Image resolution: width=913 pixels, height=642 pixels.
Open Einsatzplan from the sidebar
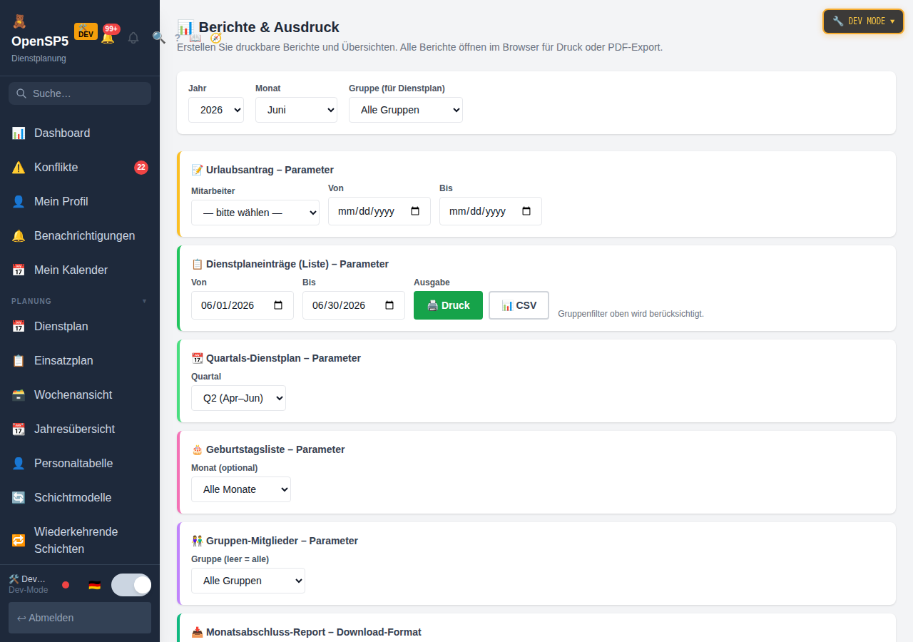click(80, 360)
